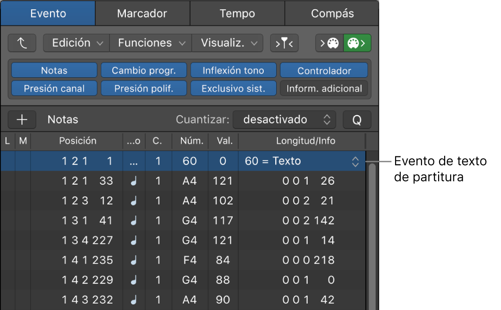
Task: Click the note icon on the F4 84 row
Action: point(134,260)
